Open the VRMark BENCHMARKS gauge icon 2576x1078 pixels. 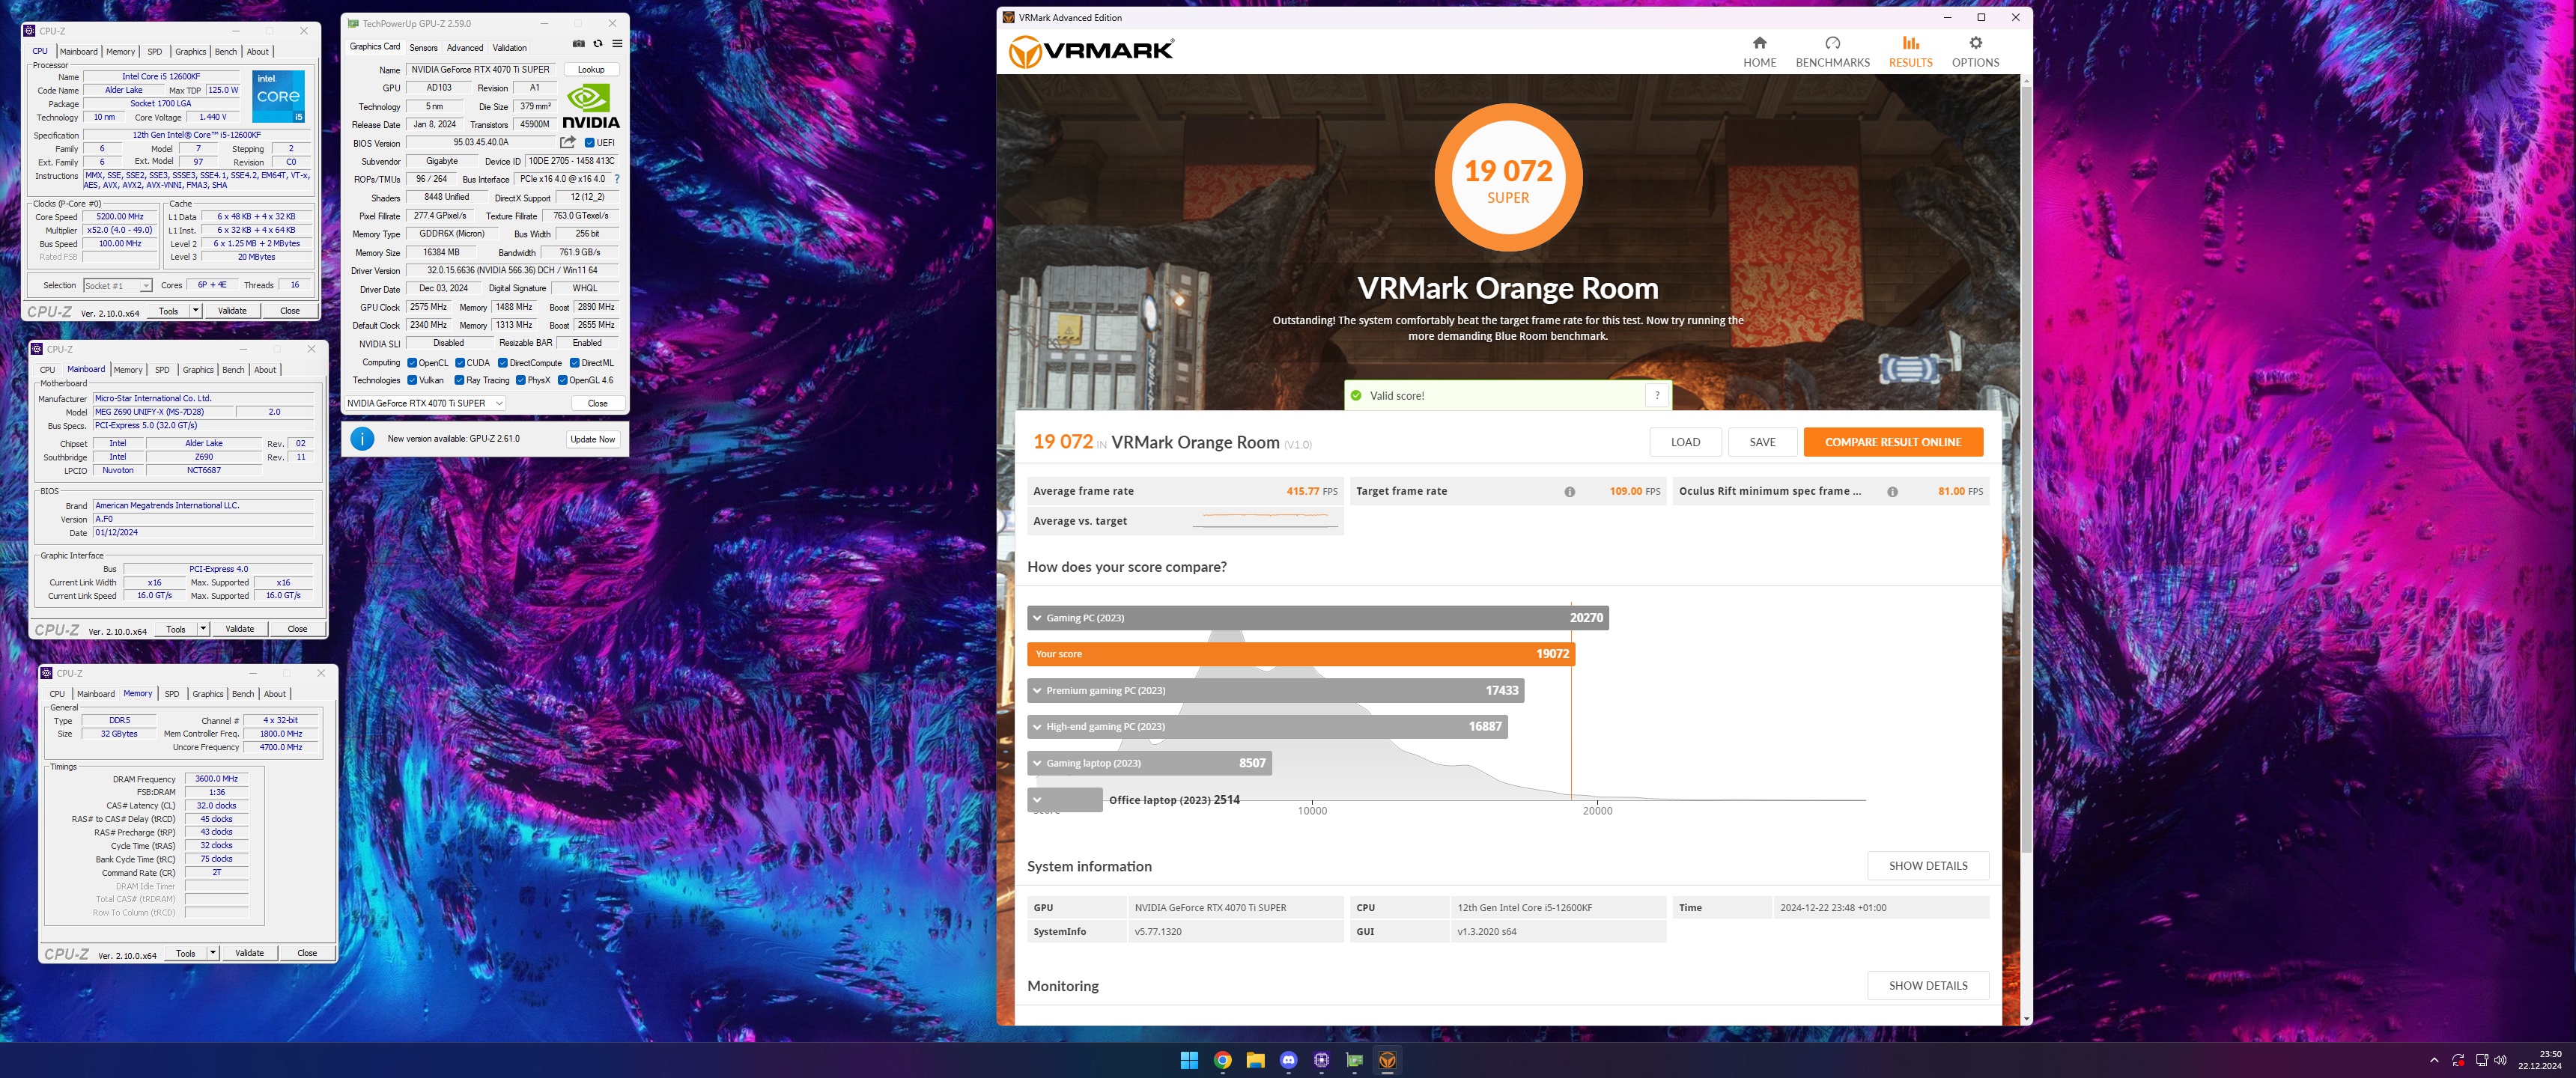tap(1832, 43)
